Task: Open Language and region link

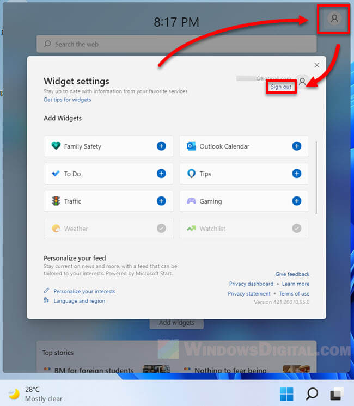Action: [80, 301]
